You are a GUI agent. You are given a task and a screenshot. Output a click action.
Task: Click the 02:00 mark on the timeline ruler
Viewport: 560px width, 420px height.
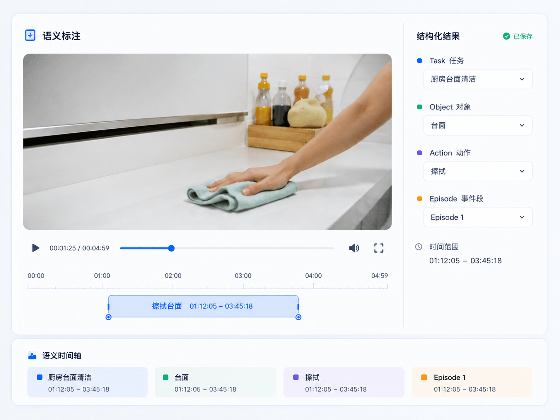(173, 276)
